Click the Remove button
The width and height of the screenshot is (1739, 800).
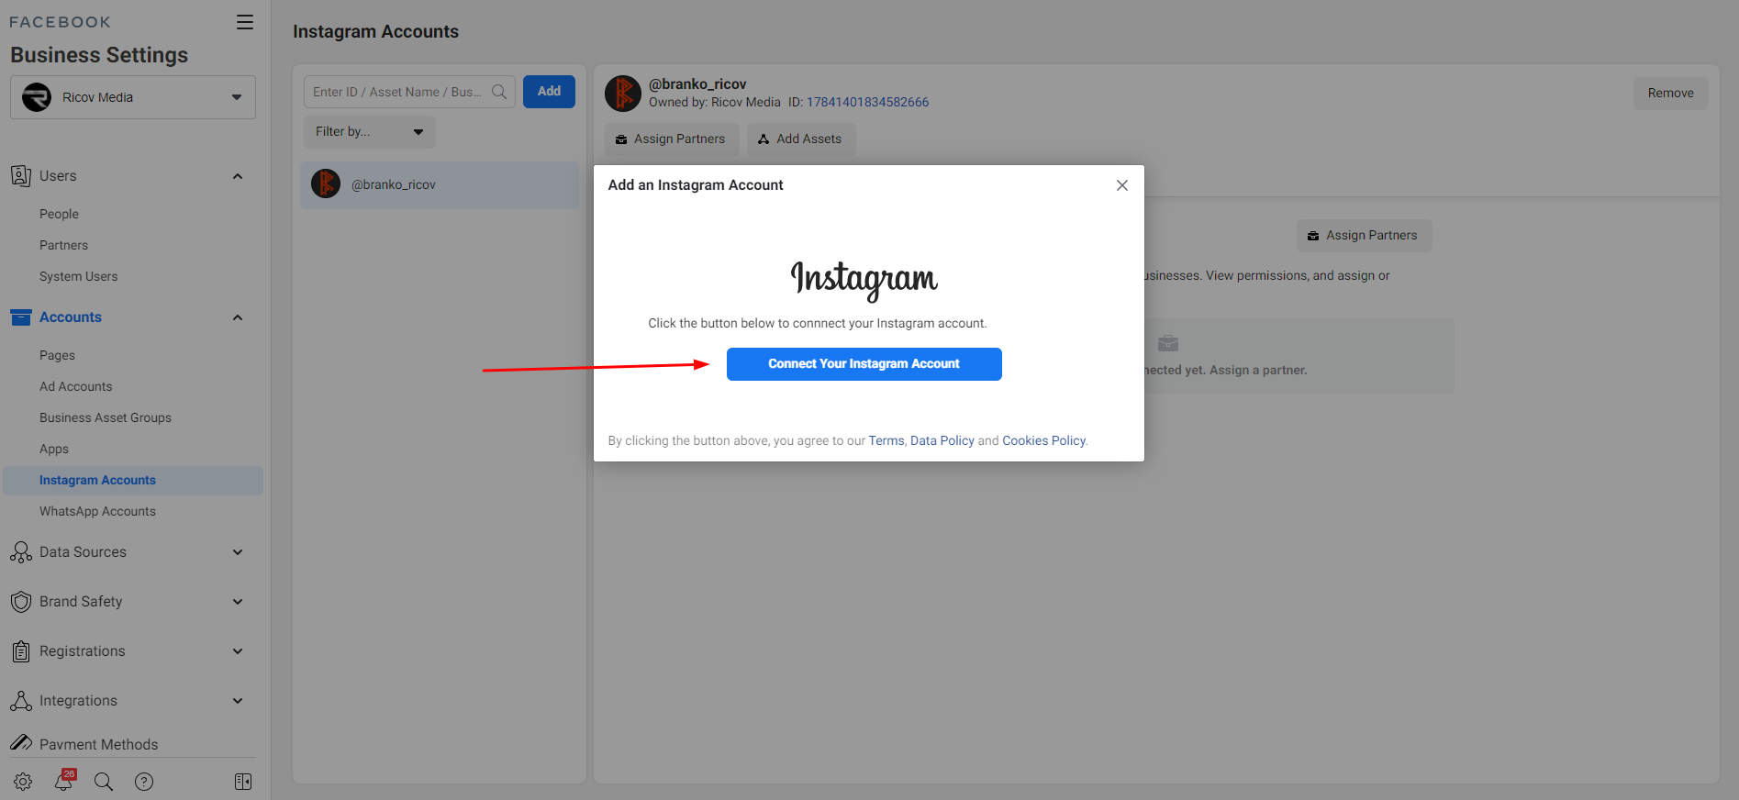1670,94
